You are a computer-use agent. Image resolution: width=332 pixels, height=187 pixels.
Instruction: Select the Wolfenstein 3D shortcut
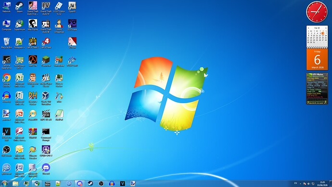[33, 80]
